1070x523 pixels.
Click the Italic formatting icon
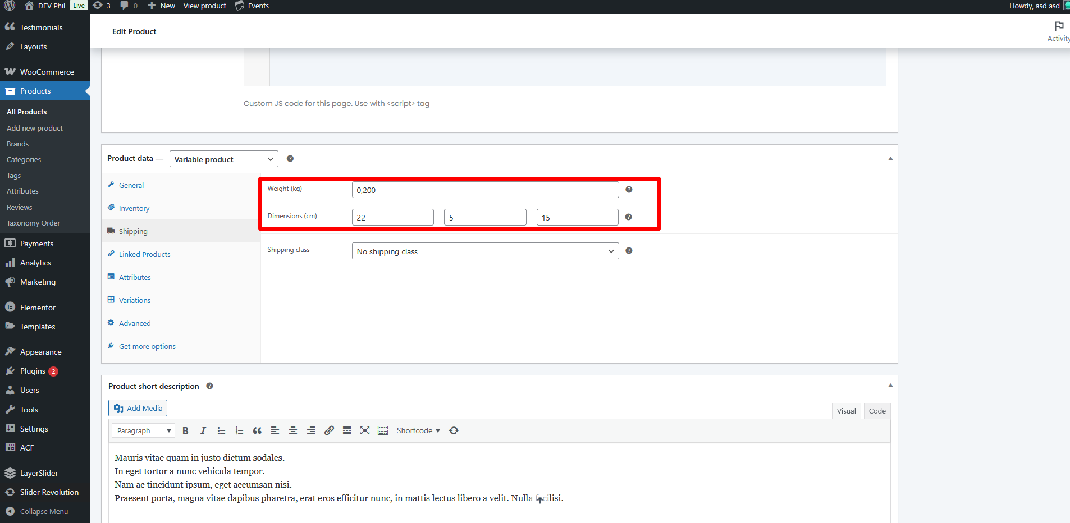[203, 431]
